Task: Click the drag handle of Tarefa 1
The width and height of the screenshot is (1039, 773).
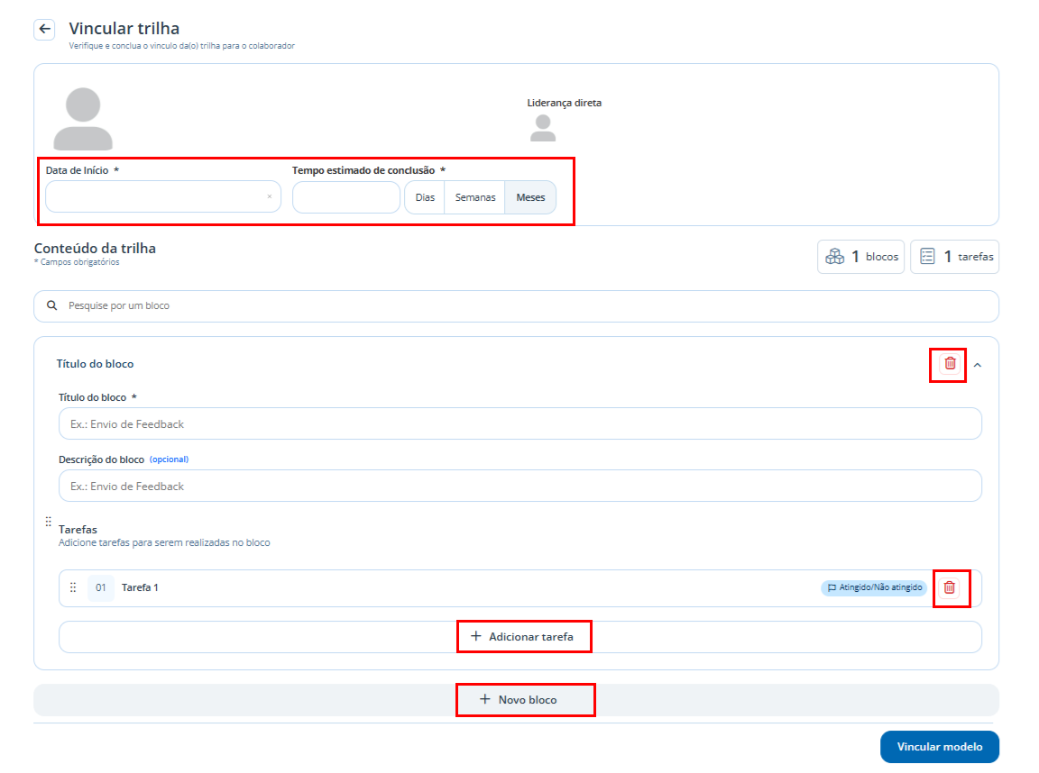Action: (x=73, y=587)
